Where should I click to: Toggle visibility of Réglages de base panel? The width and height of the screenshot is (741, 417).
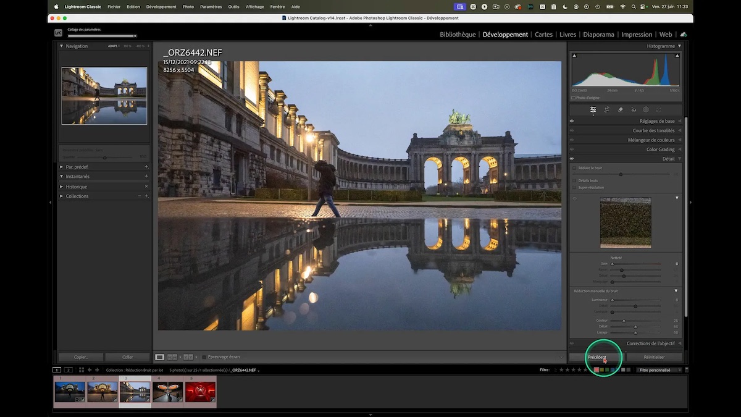[x=572, y=121]
